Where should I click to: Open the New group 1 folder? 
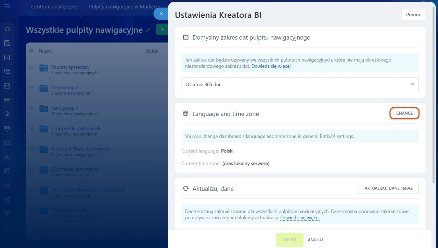[65, 108]
